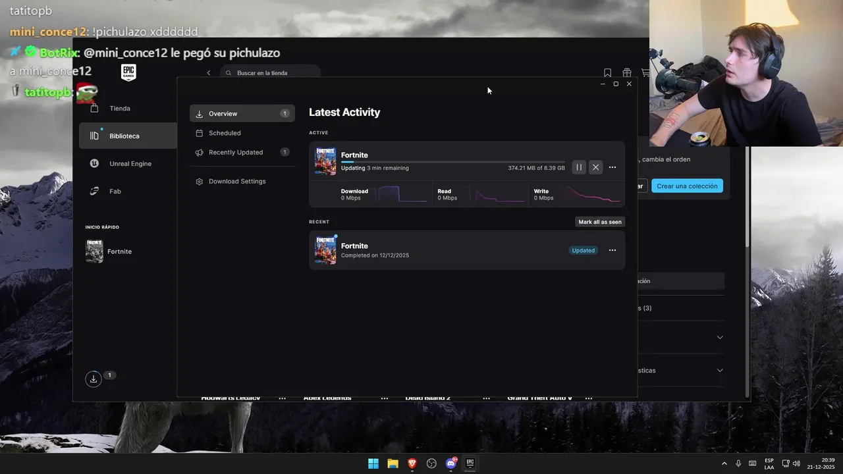843x474 pixels.
Task: Open Discord from taskbar
Action: pyautogui.click(x=451, y=463)
